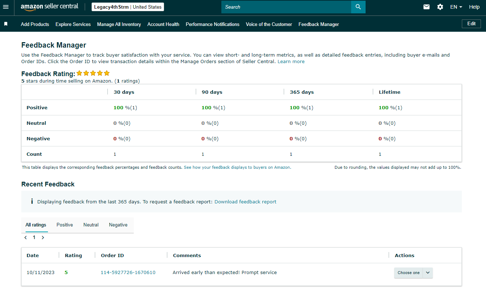Click the Learn more link
486x291 pixels.
pos(291,62)
